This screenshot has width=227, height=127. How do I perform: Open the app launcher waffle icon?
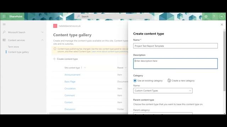[4, 17]
